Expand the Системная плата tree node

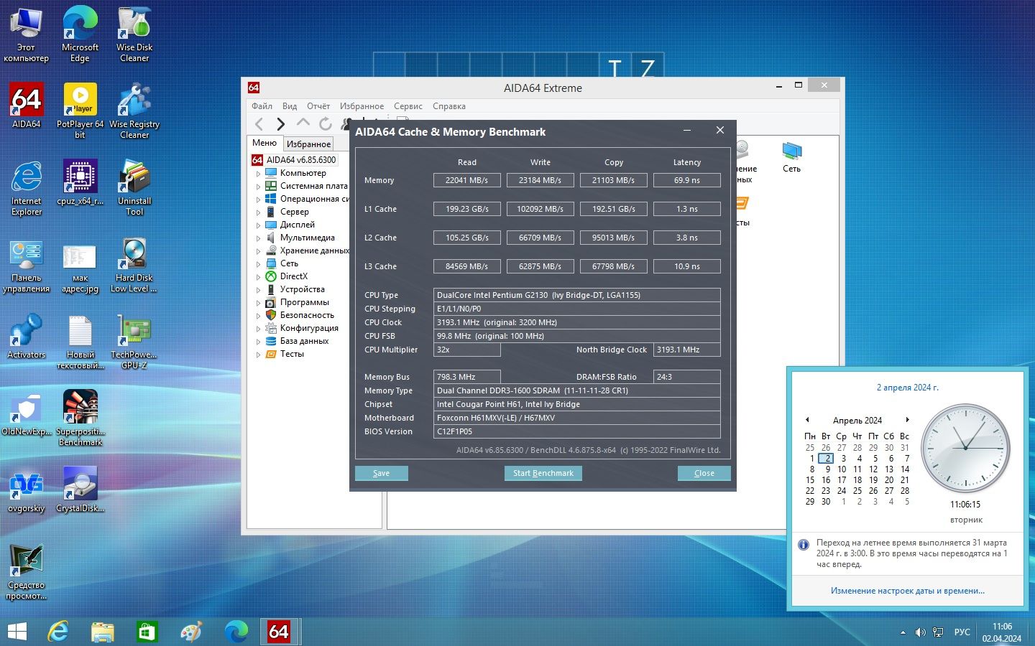[x=258, y=187]
